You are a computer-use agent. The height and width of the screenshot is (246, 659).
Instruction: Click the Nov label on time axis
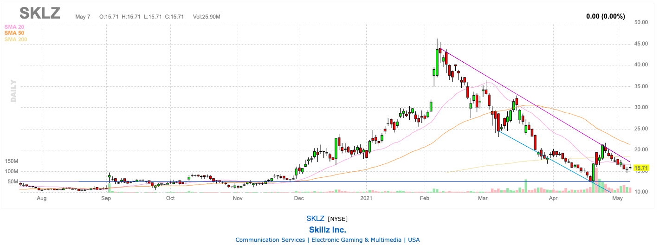pyautogui.click(x=238, y=198)
